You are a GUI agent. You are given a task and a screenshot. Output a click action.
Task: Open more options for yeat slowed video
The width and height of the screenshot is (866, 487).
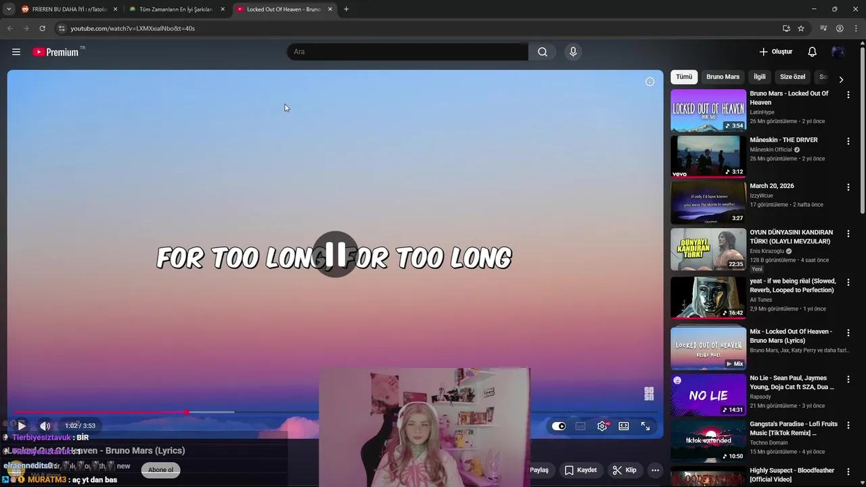pyautogui.click(x=848, y=283)
